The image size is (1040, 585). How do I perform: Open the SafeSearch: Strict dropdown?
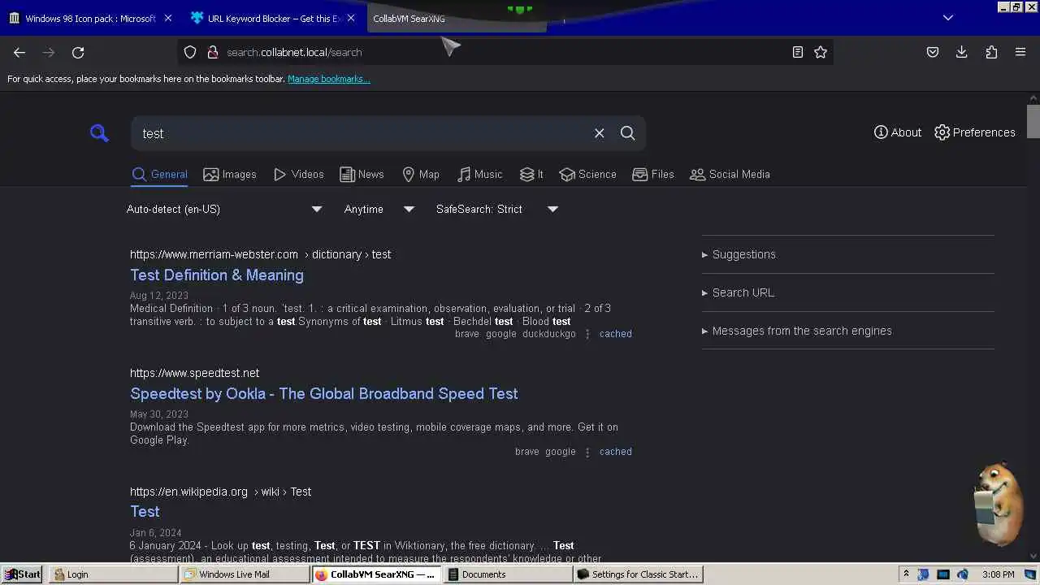click(497, 209)
